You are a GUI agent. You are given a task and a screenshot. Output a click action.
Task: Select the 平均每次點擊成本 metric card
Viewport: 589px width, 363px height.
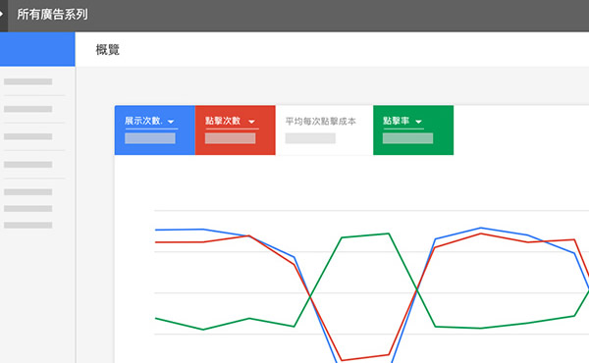pyautogui.click(x=324, y=130)
